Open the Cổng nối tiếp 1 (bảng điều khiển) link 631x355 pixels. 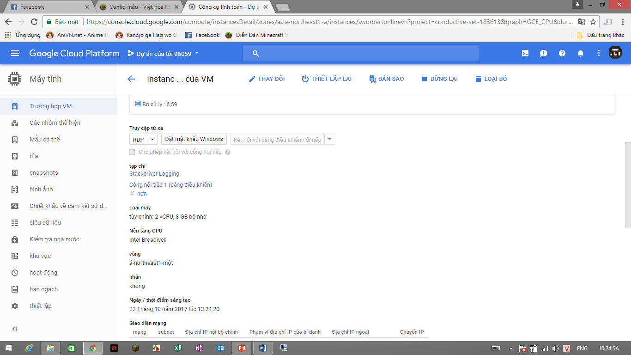pos(171,185)
